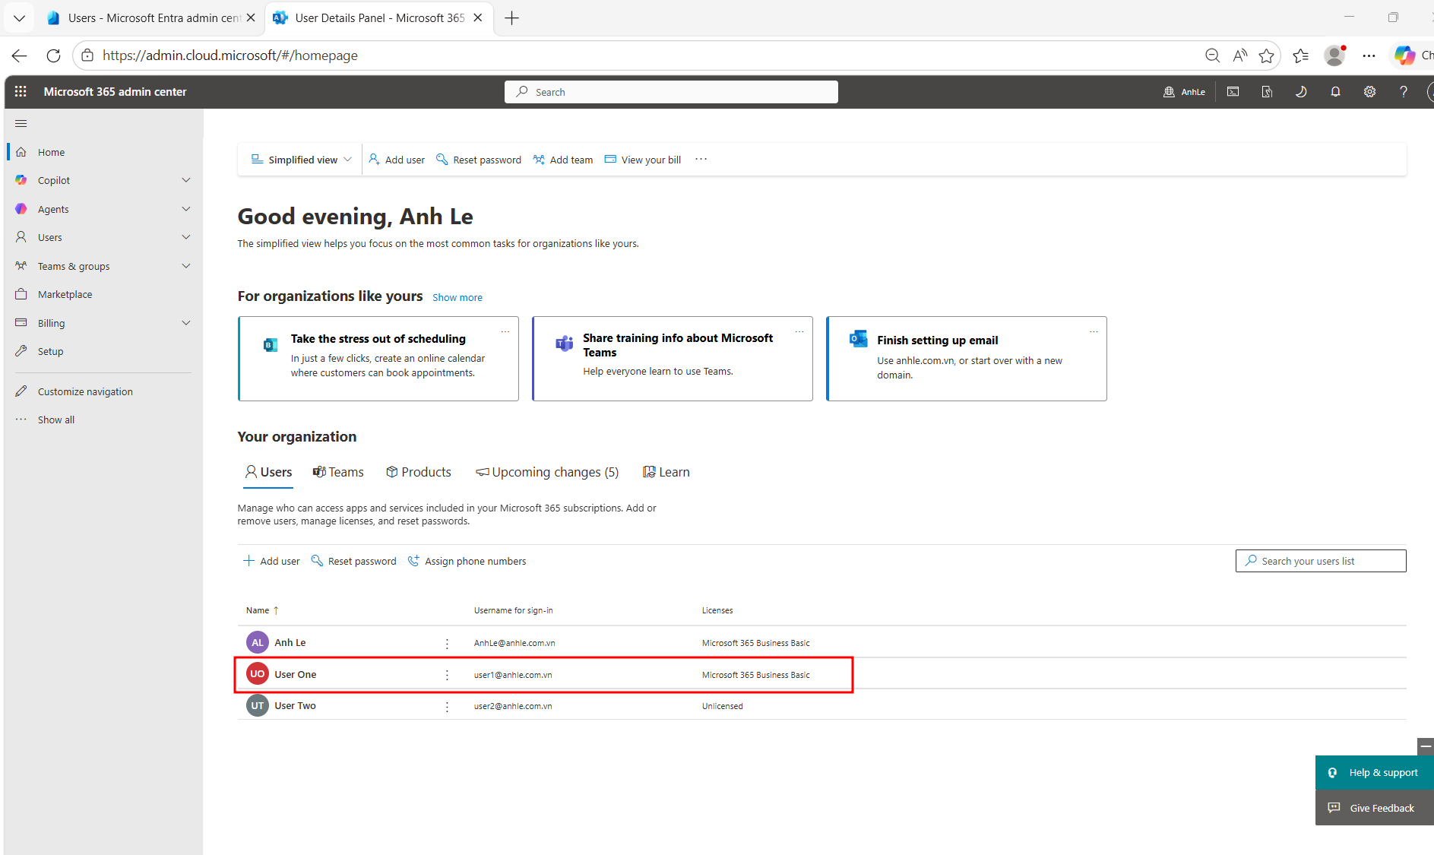Image resolution: width=1434 pixels, height=855 pixels.
Task: Click Show all in sidebar
Action: click(x=55, y=420)
